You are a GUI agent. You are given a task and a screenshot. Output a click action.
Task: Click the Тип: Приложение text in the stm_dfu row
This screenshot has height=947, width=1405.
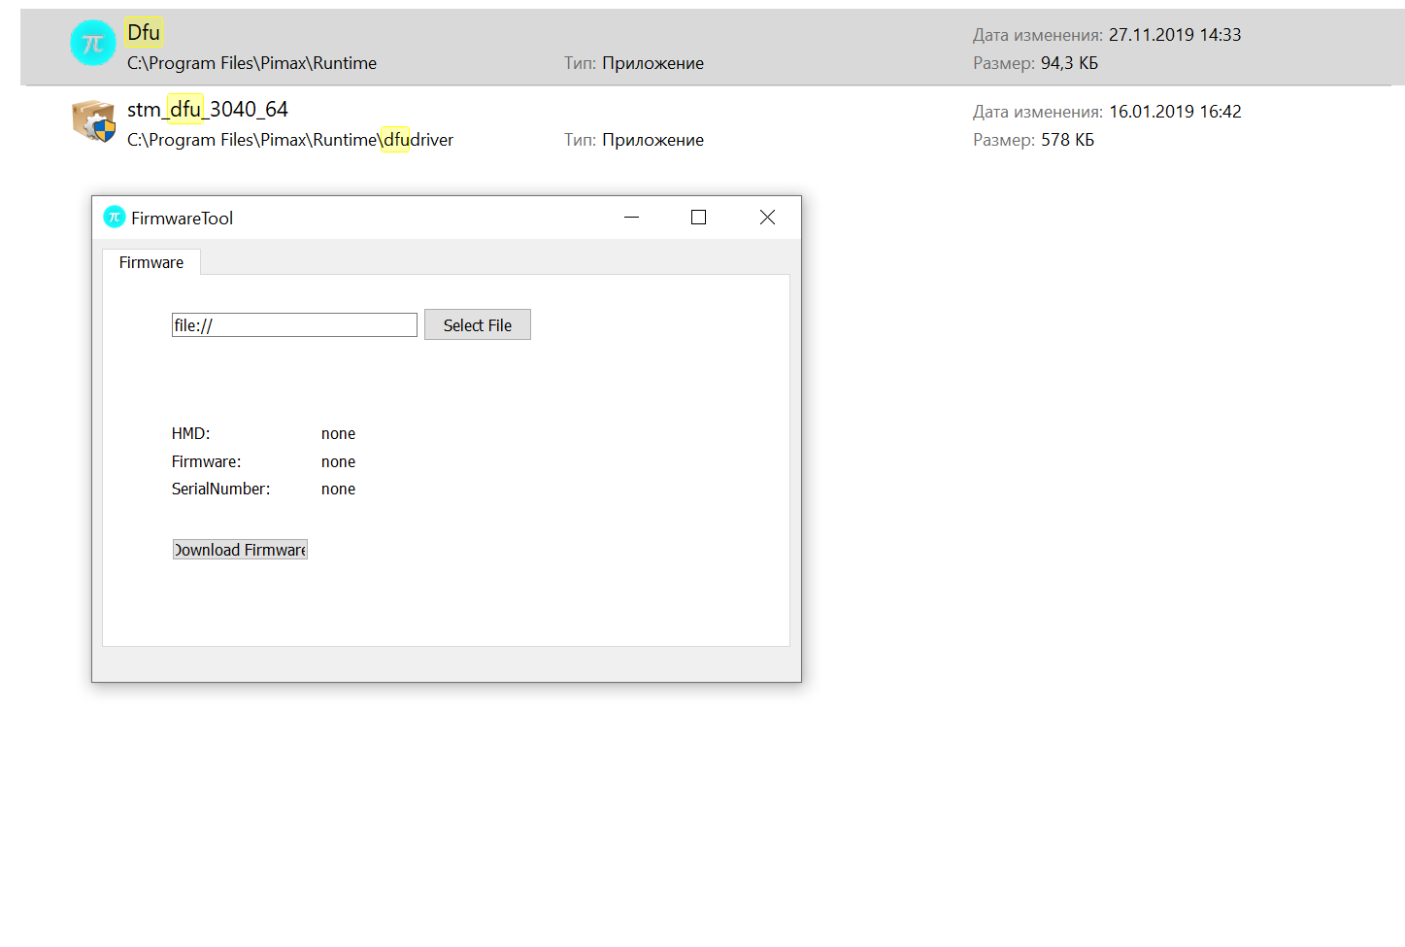[x=634, y=140]
